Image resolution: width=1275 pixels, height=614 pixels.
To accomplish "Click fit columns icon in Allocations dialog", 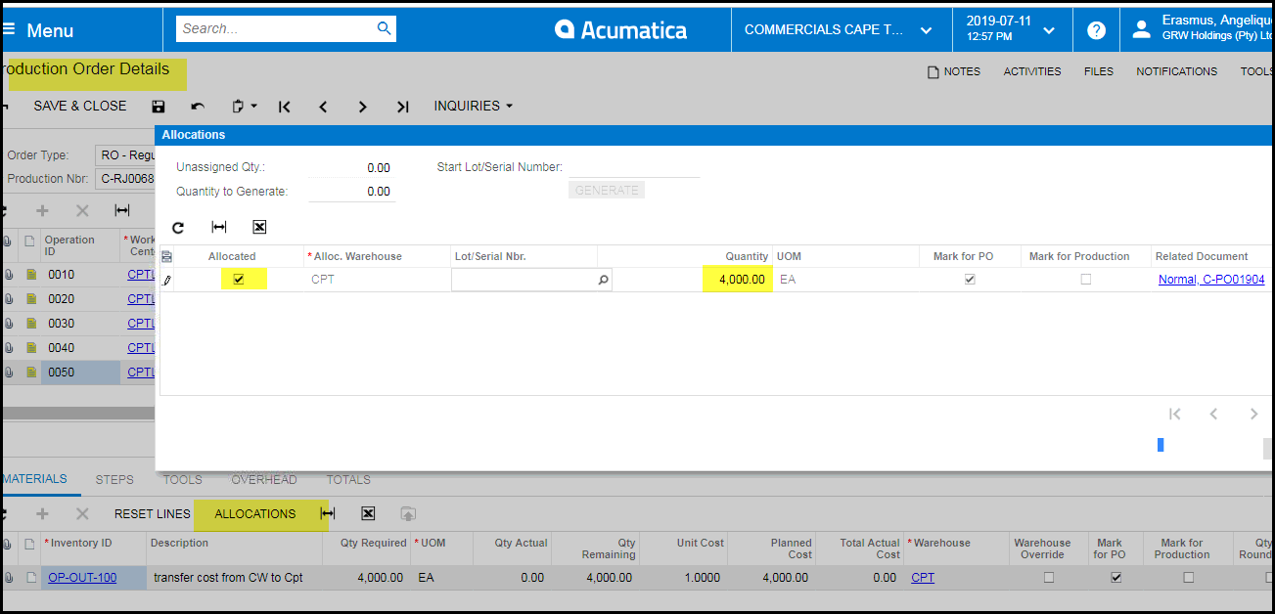I will pyautogui.click(x=219, y=227).
